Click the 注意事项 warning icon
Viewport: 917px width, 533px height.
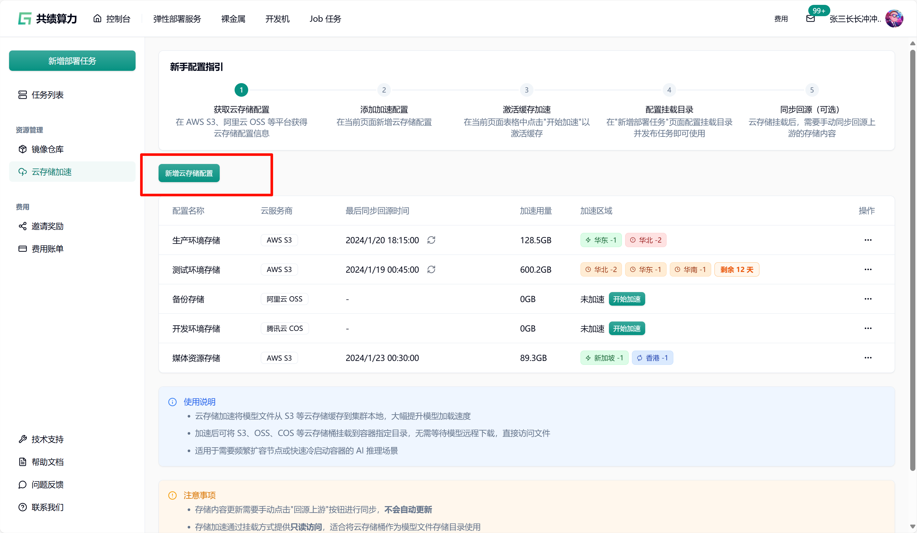tap(172, 495)
